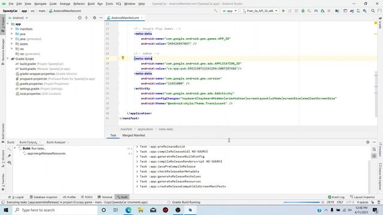383x215 pixels.
Task: Open the SDK Manager icon
Action: [x=364, y=11]
